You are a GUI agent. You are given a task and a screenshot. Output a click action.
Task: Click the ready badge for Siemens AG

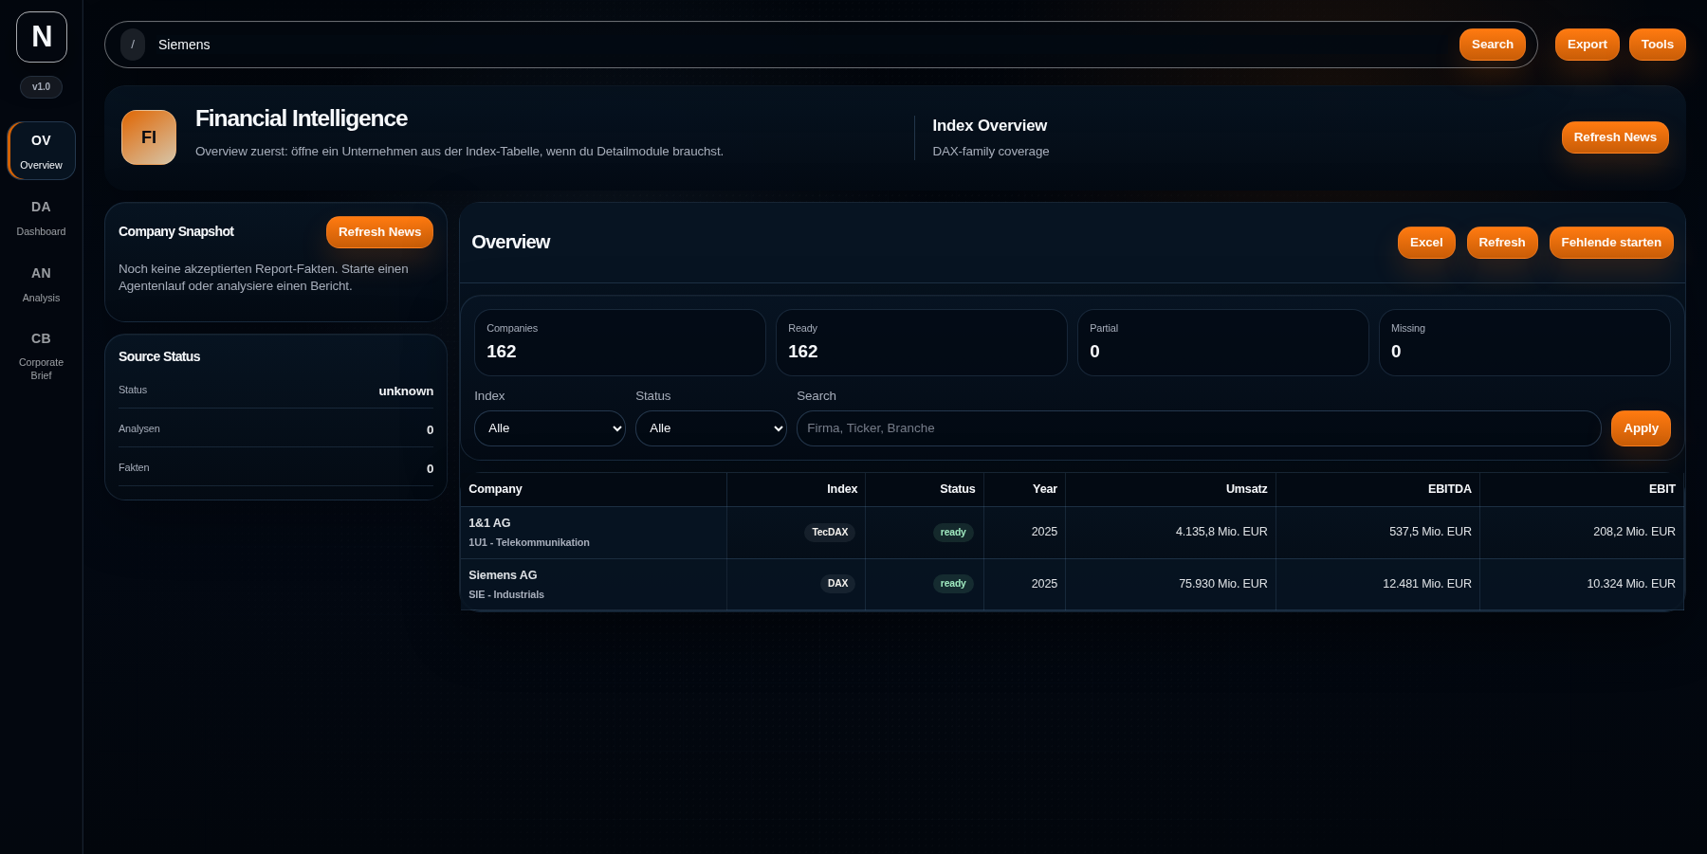(953, 584)
